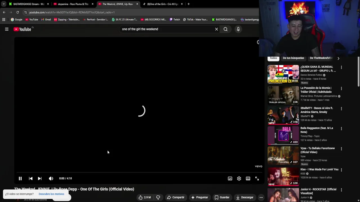Open EA FC 25 Ultimate Team bookmark
Image resolution: width=360 pixels, height=202 pixels.
point(124,20)
